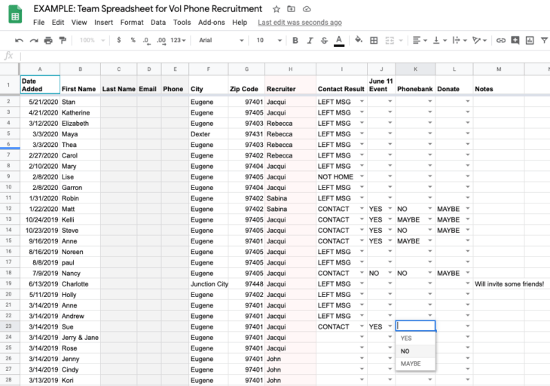Viewport: 550px width, 386px height.
Task: Open the Tools menu
Action: pyautogui.click(x=182, y=23)
